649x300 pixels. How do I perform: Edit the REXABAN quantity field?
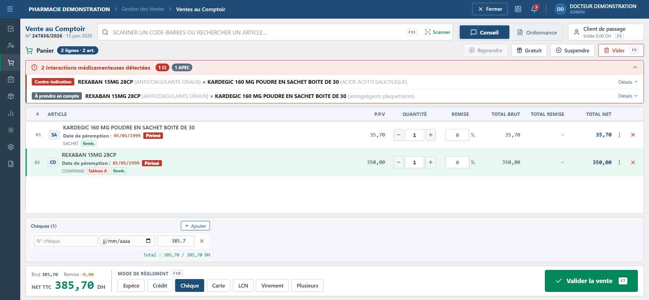(414, 162)
